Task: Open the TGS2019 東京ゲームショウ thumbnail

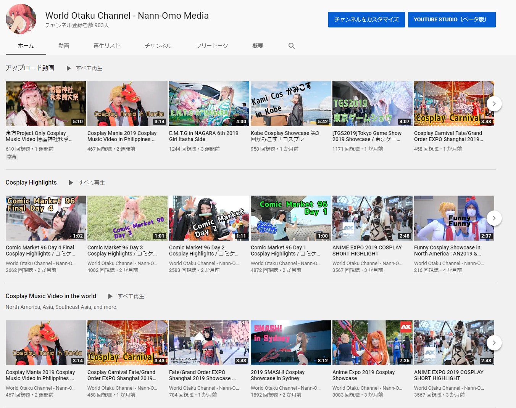Action: [372, 104]
